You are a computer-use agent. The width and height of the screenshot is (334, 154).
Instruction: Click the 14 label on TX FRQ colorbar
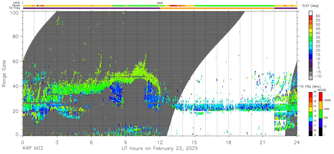coord(315,111)
